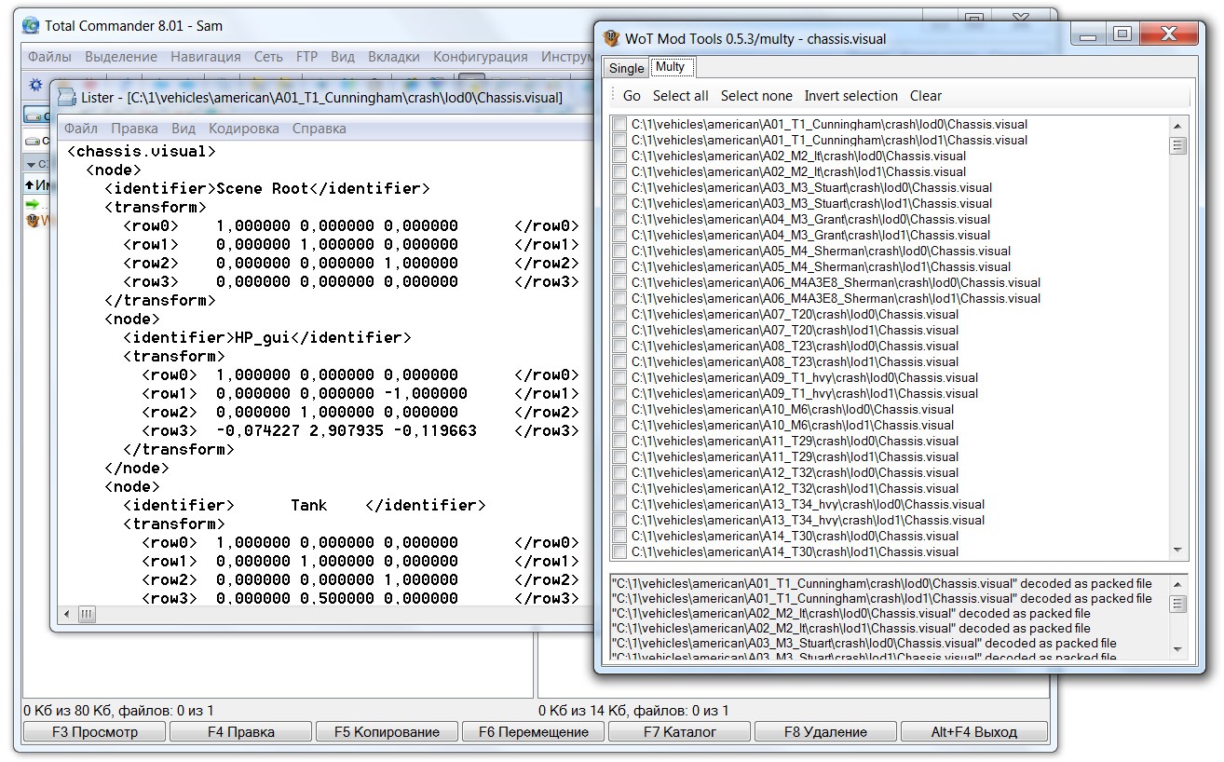The image size is (1224, 762).
Task: Click file list scrollbar down arrow
Action: (1177, 551)
